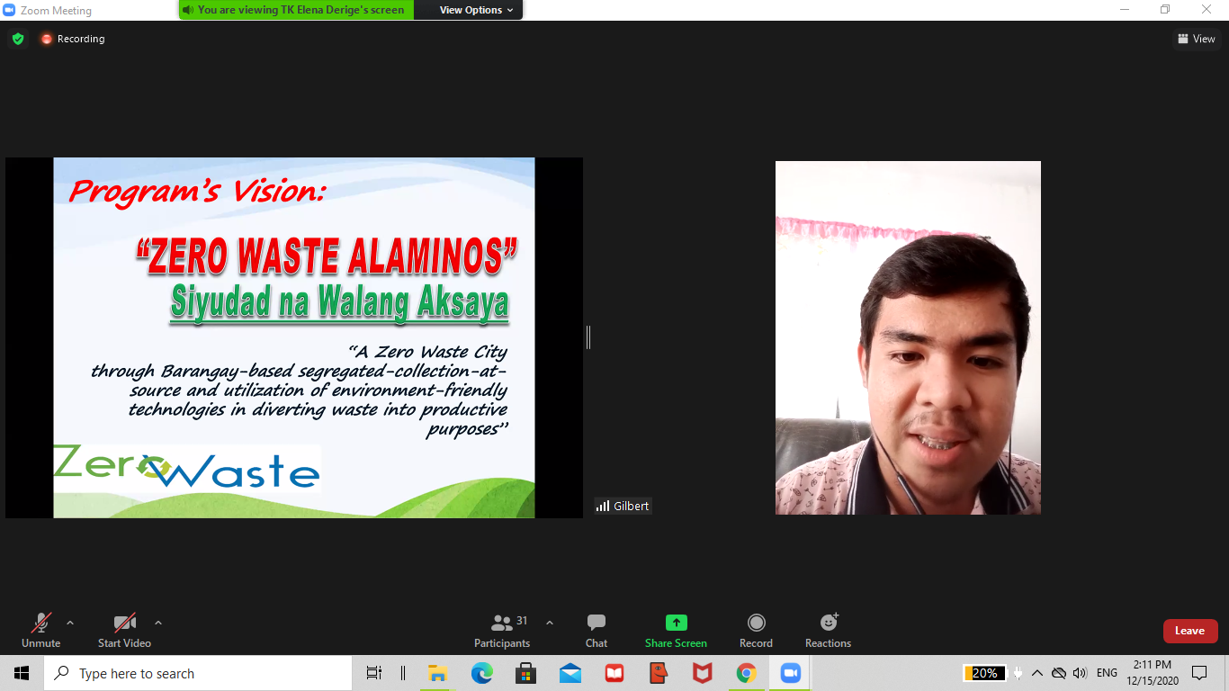Open Task View on the taskbar

(374, 673)
